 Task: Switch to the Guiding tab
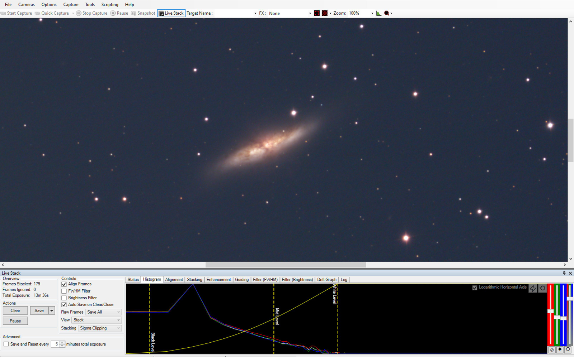click(x=242, y=280)
